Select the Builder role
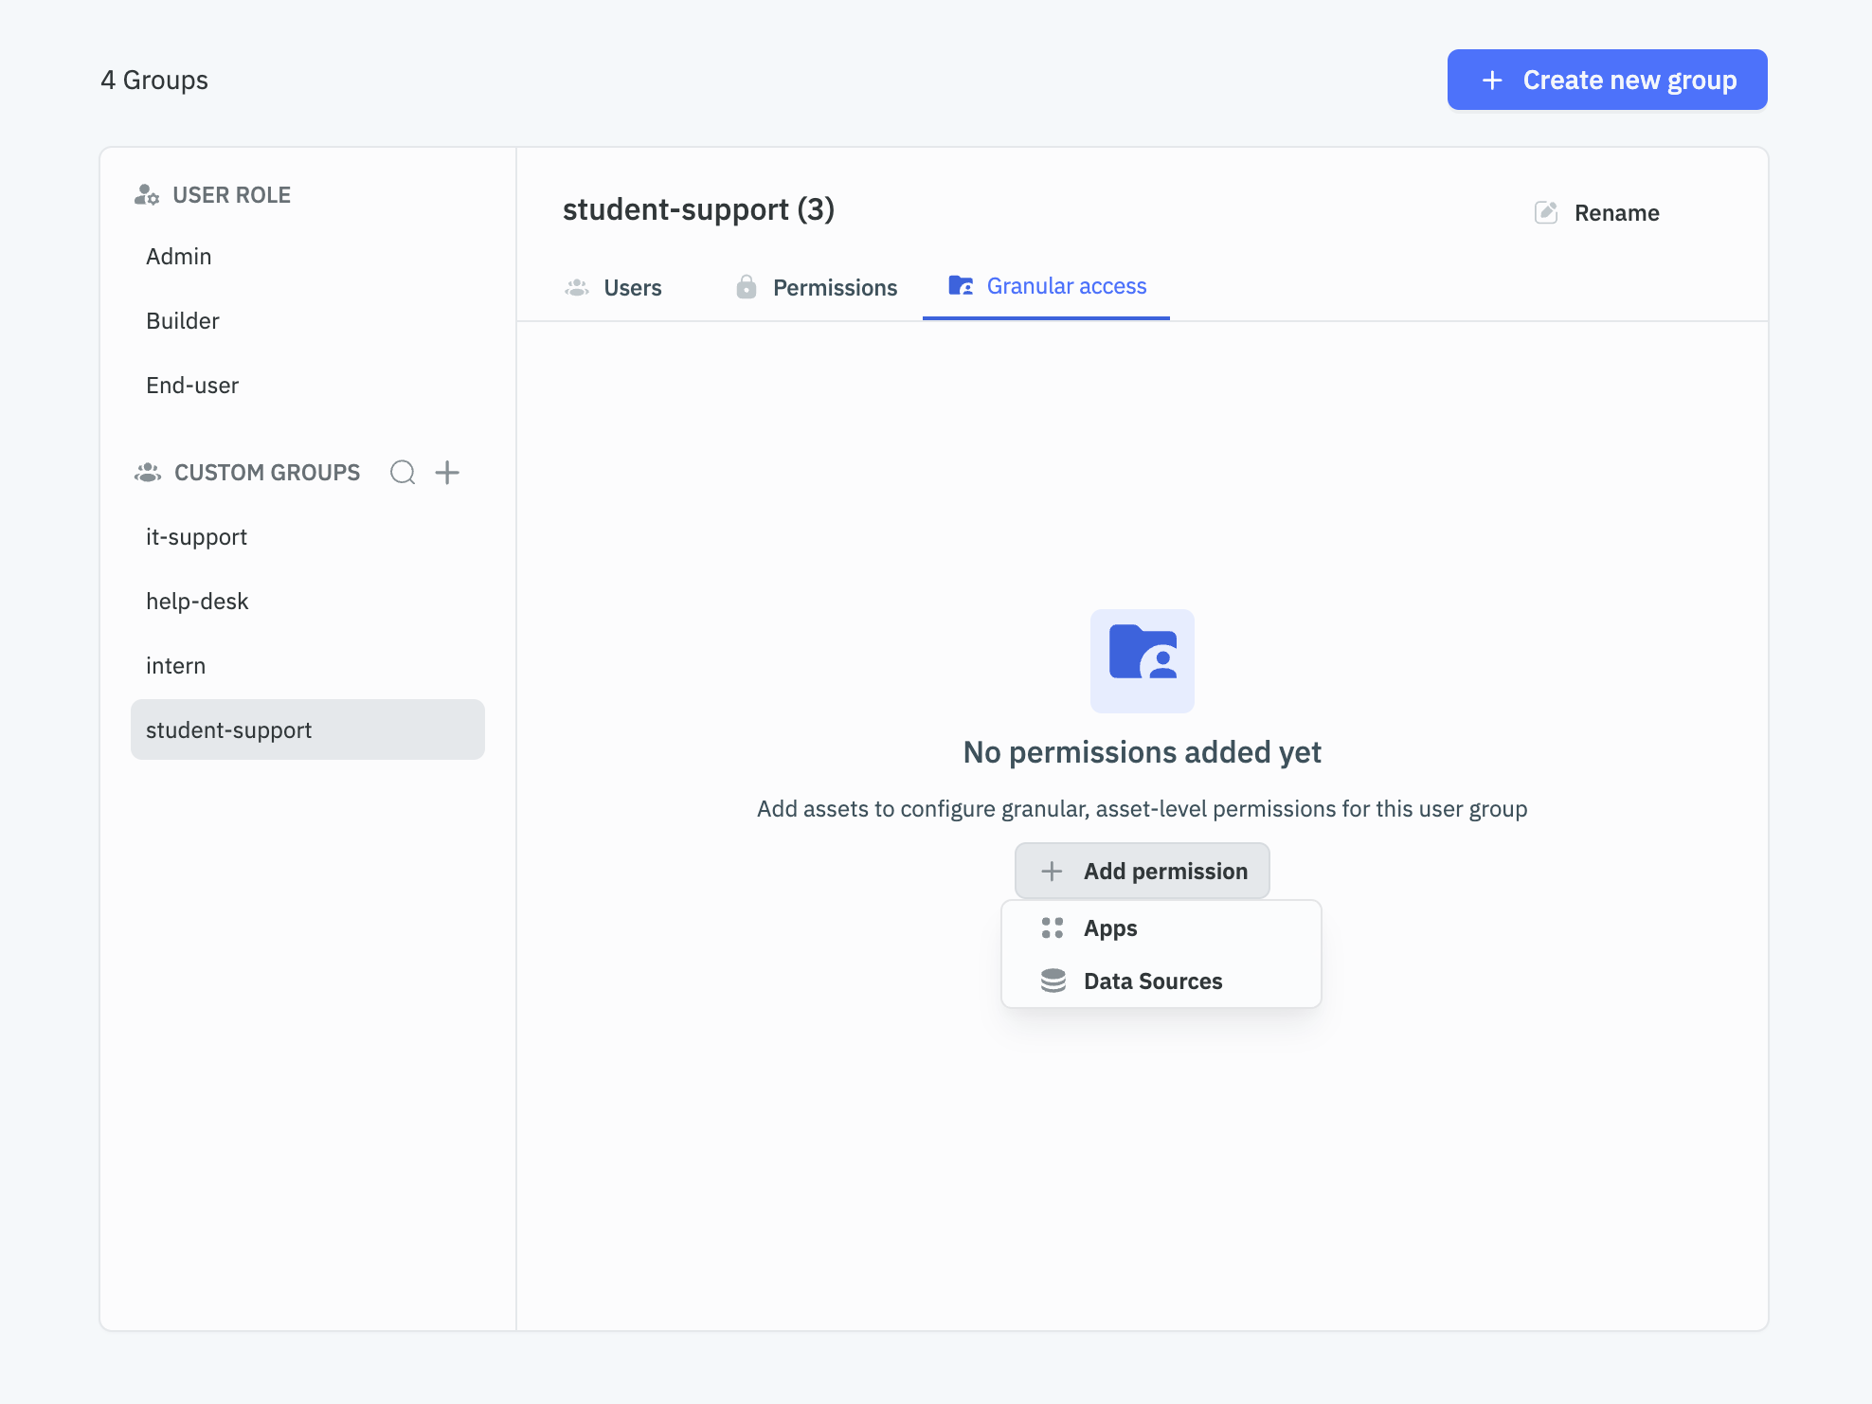 [x=183, y=321]
